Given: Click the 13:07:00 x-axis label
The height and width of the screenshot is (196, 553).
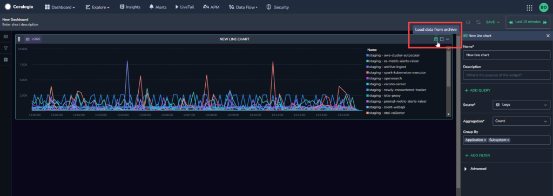Looking at the screenshot, I should click(189, 115).
